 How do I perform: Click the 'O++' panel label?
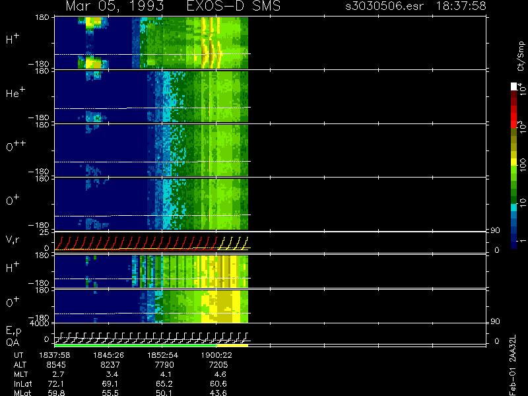click(x=16, y=146)
